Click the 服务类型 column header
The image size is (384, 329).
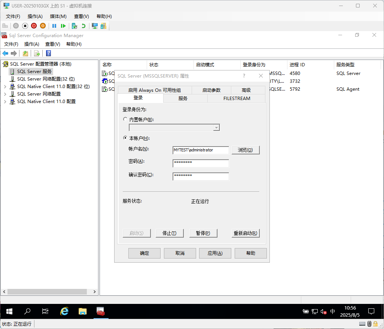tap(357, 65)
